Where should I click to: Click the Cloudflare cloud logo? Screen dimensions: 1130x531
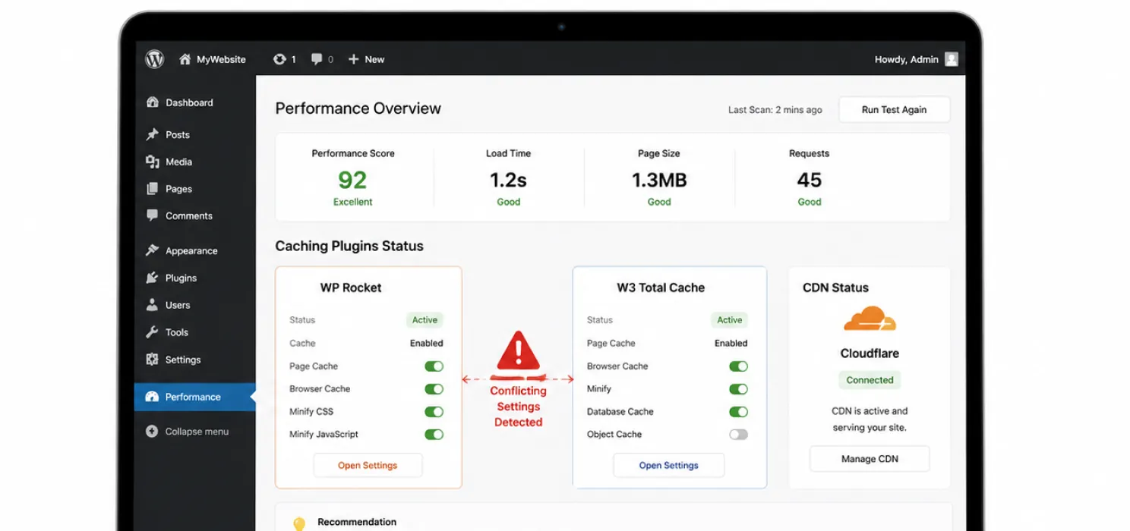(870, 319)
